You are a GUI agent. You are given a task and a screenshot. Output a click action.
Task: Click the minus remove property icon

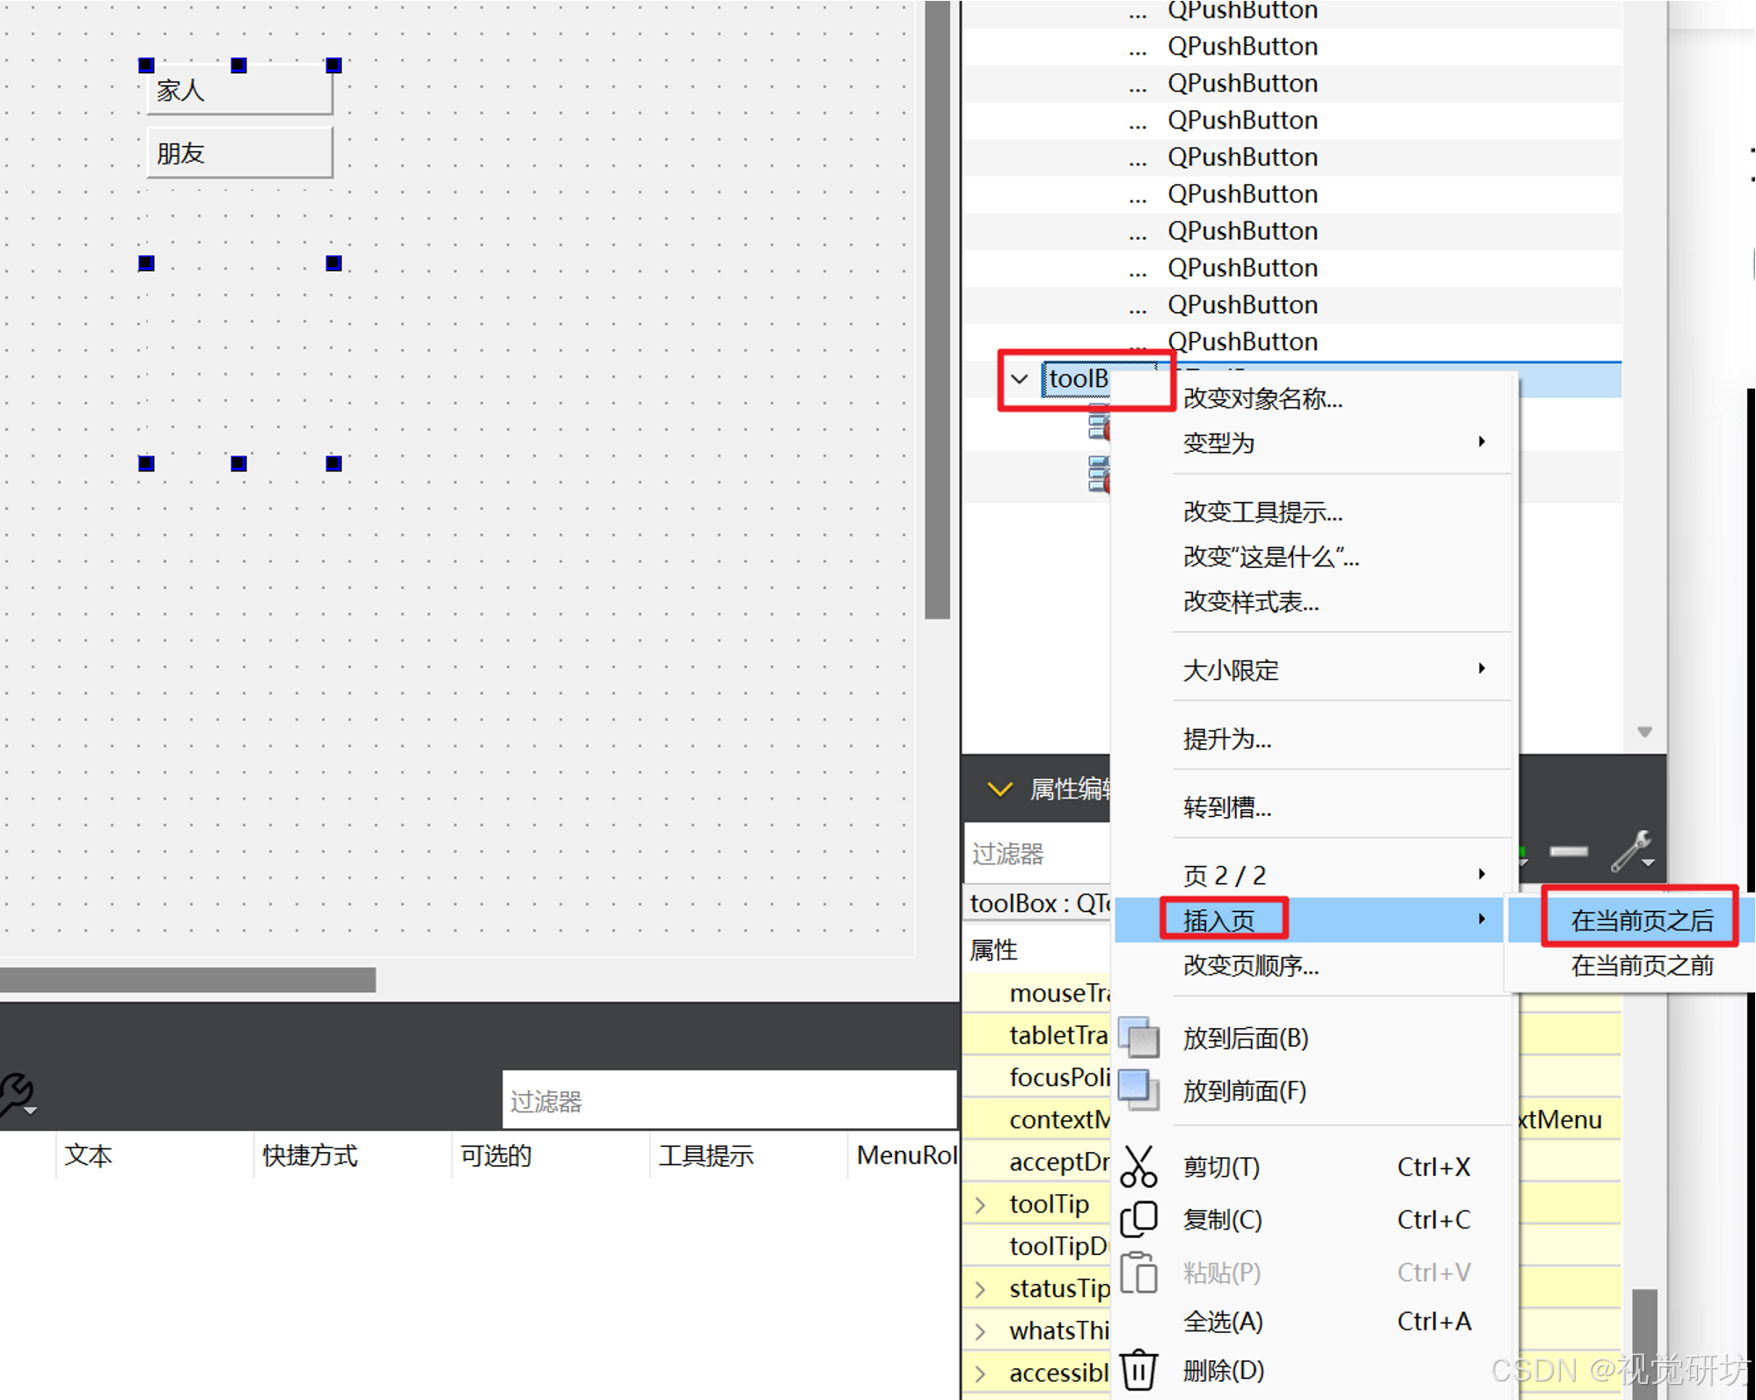1569,851
